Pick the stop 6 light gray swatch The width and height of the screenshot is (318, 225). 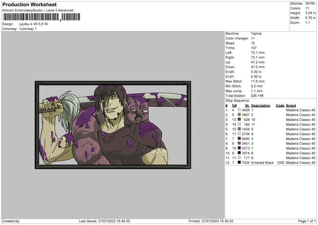[240, 134]
